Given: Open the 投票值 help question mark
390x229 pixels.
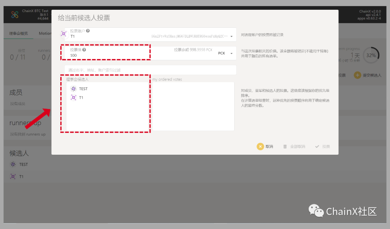Looking at the screenshot, I should (84, 50).
